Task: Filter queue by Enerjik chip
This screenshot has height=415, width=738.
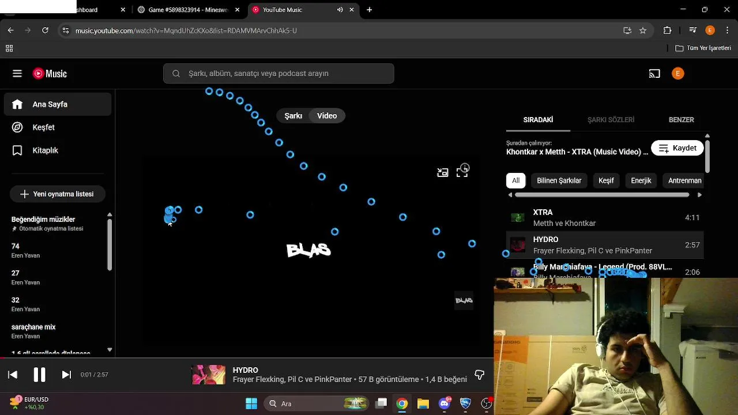Action: click(x=641, y=180)
